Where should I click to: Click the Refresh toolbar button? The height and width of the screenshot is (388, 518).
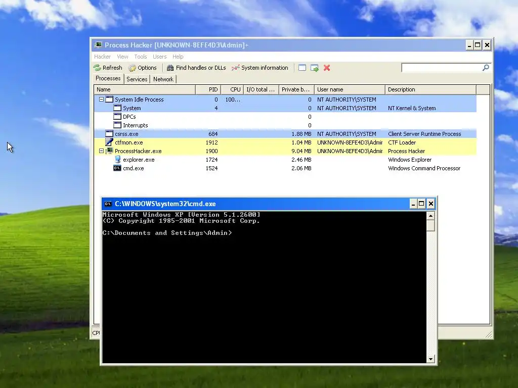click(108, 68)
